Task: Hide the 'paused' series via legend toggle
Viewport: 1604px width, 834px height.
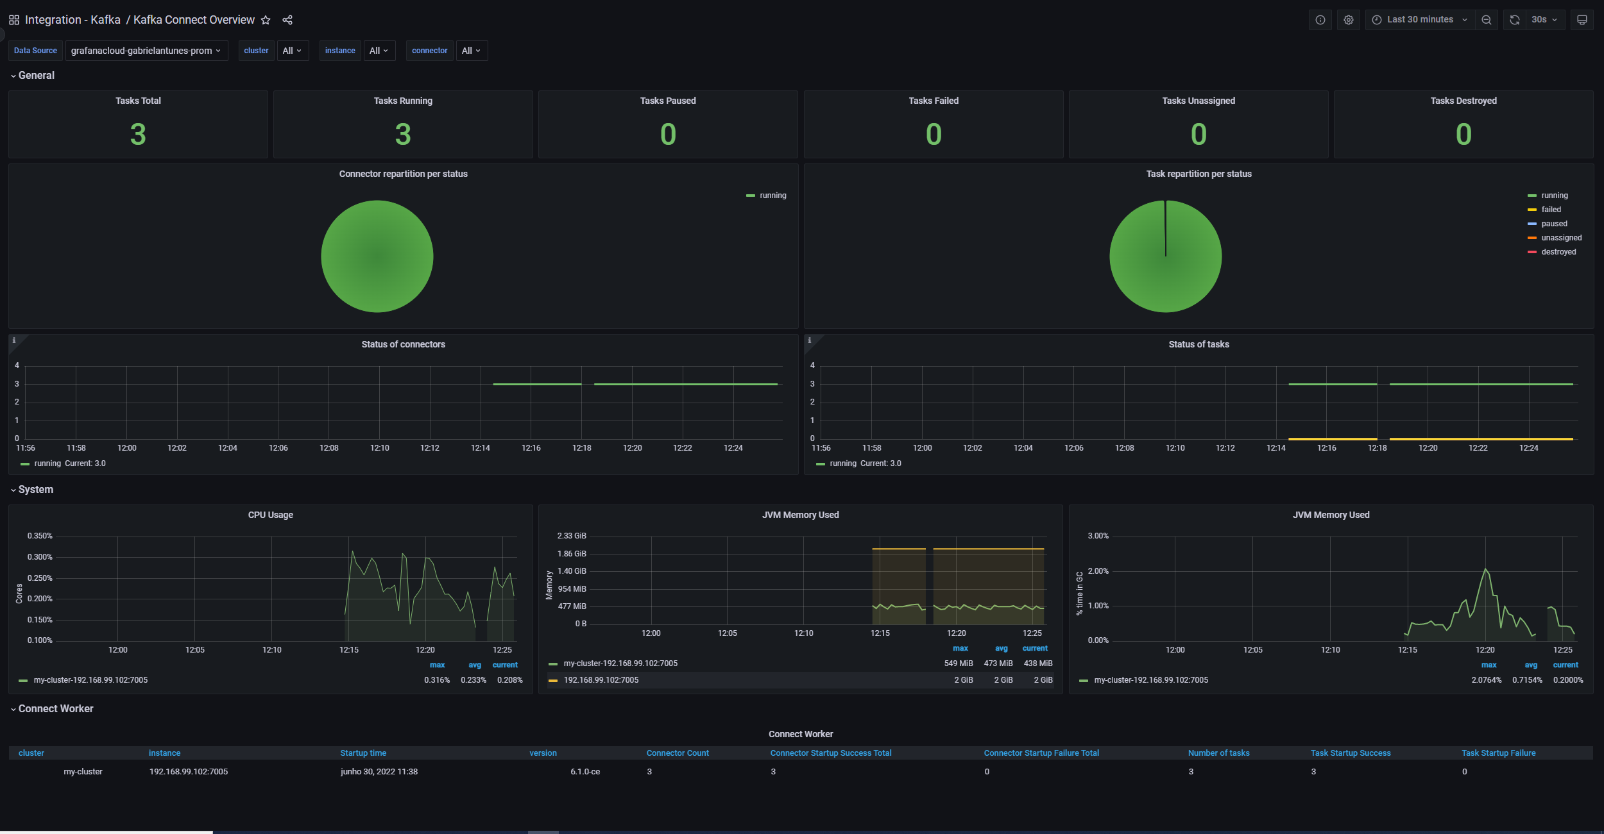Action: [x=1552, y=224]
